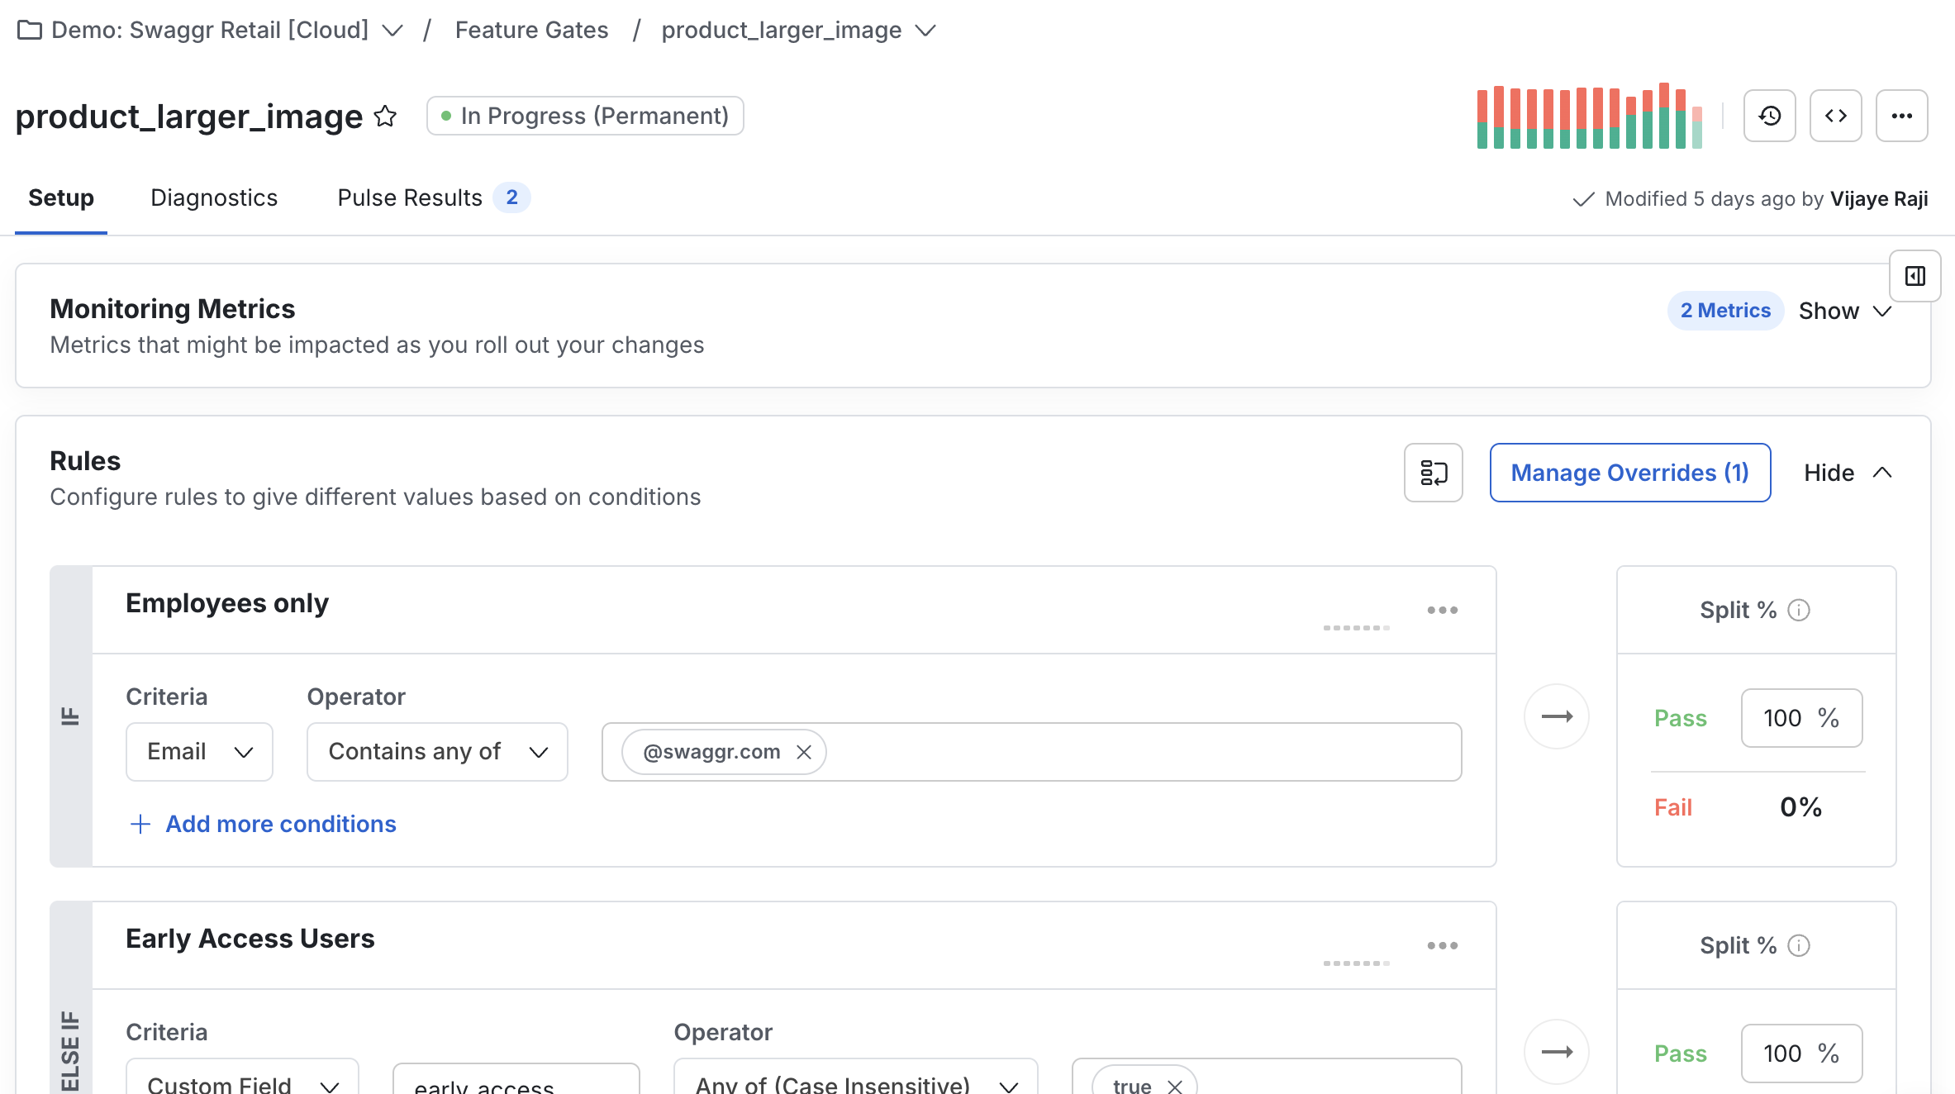Image resolution: width=1955 pixels, height=1094 pixels.
Task: Open the version history icon
Action: pyautogui.click(x=1769, y=116)
